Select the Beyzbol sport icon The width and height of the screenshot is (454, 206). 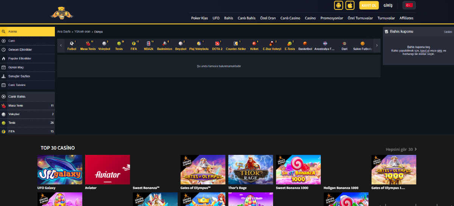(x=180, y=46)
